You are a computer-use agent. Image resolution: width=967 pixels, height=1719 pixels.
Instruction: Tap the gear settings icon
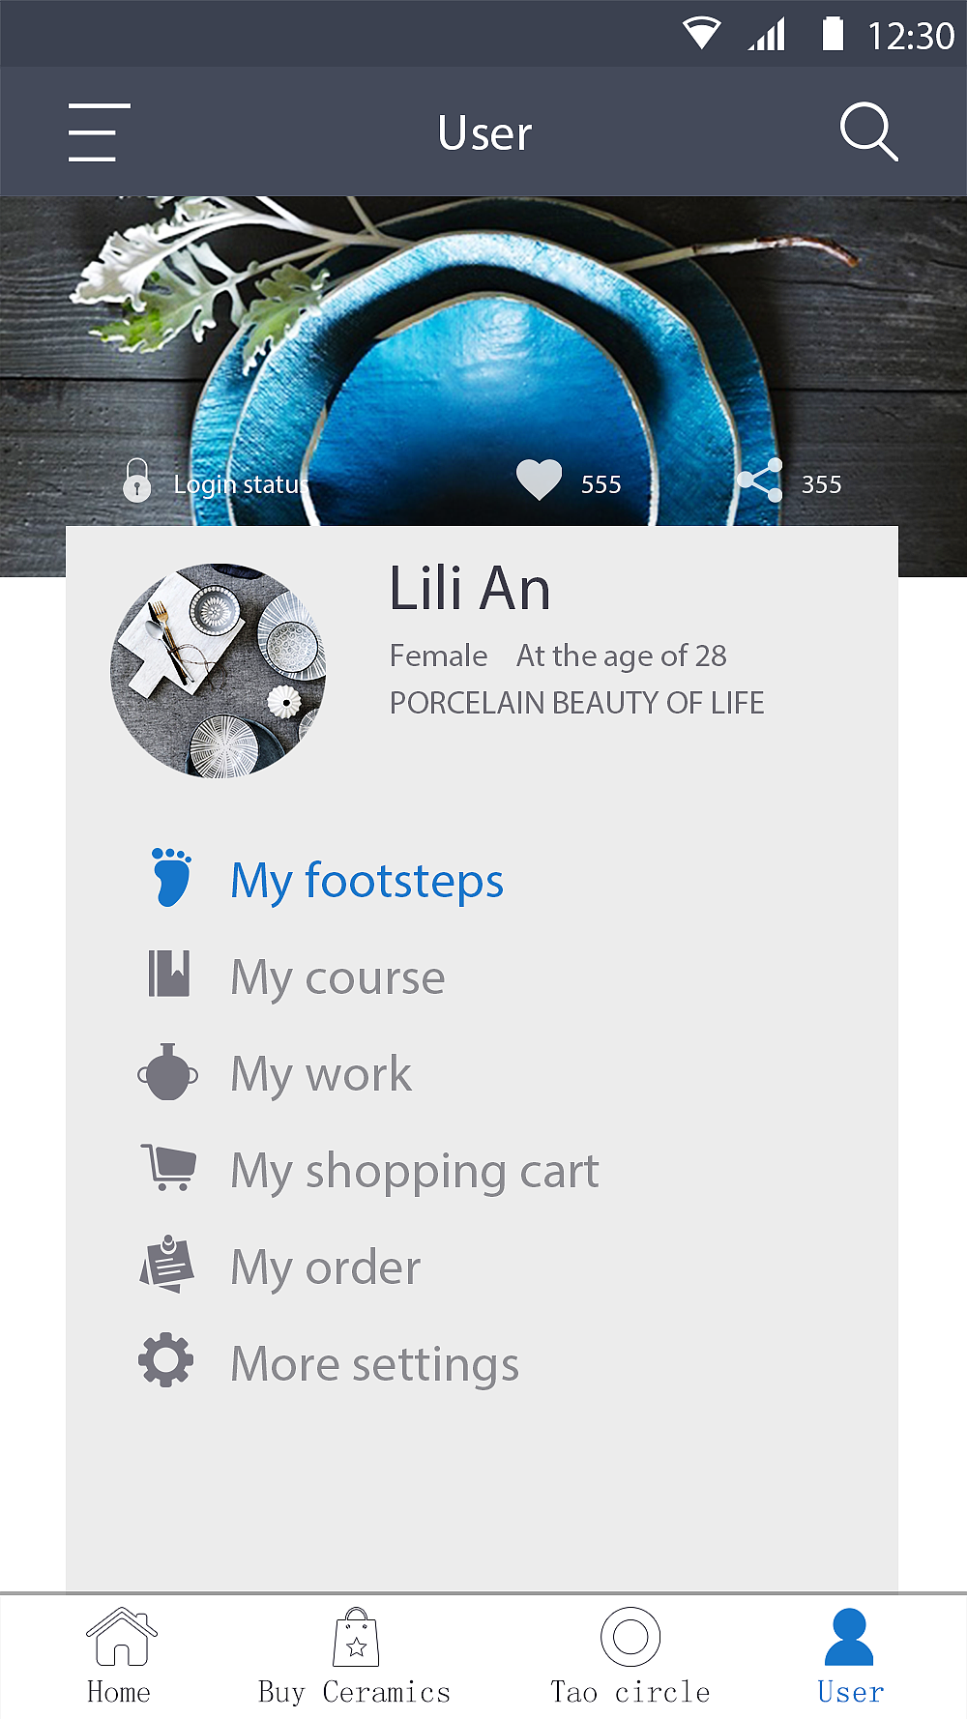166,1360
